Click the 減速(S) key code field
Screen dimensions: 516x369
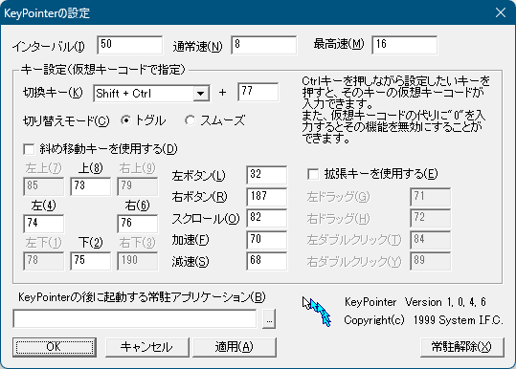tap(266, 261)
